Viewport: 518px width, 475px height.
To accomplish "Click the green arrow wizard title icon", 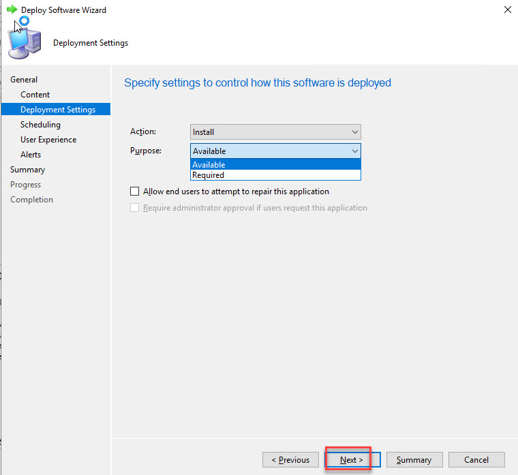I will coord(12,10).
